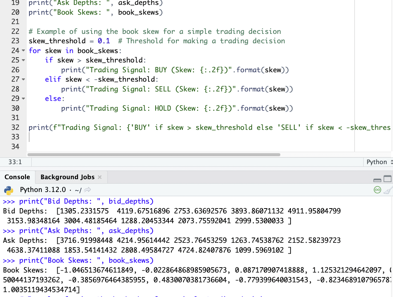Switch to the Console tab
393x297 pixels.
pos(18,177)
